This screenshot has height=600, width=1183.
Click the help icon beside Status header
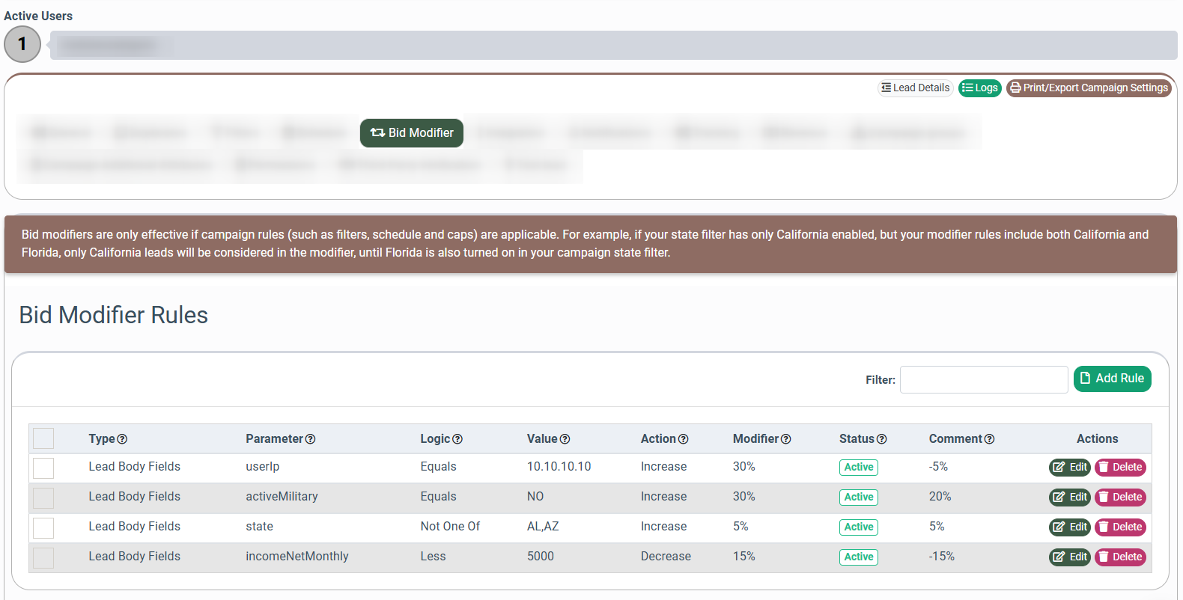click(881, 439)
